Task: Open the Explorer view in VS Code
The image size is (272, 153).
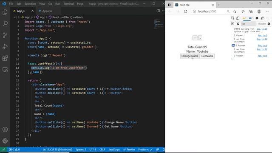Action: [5, 12]
